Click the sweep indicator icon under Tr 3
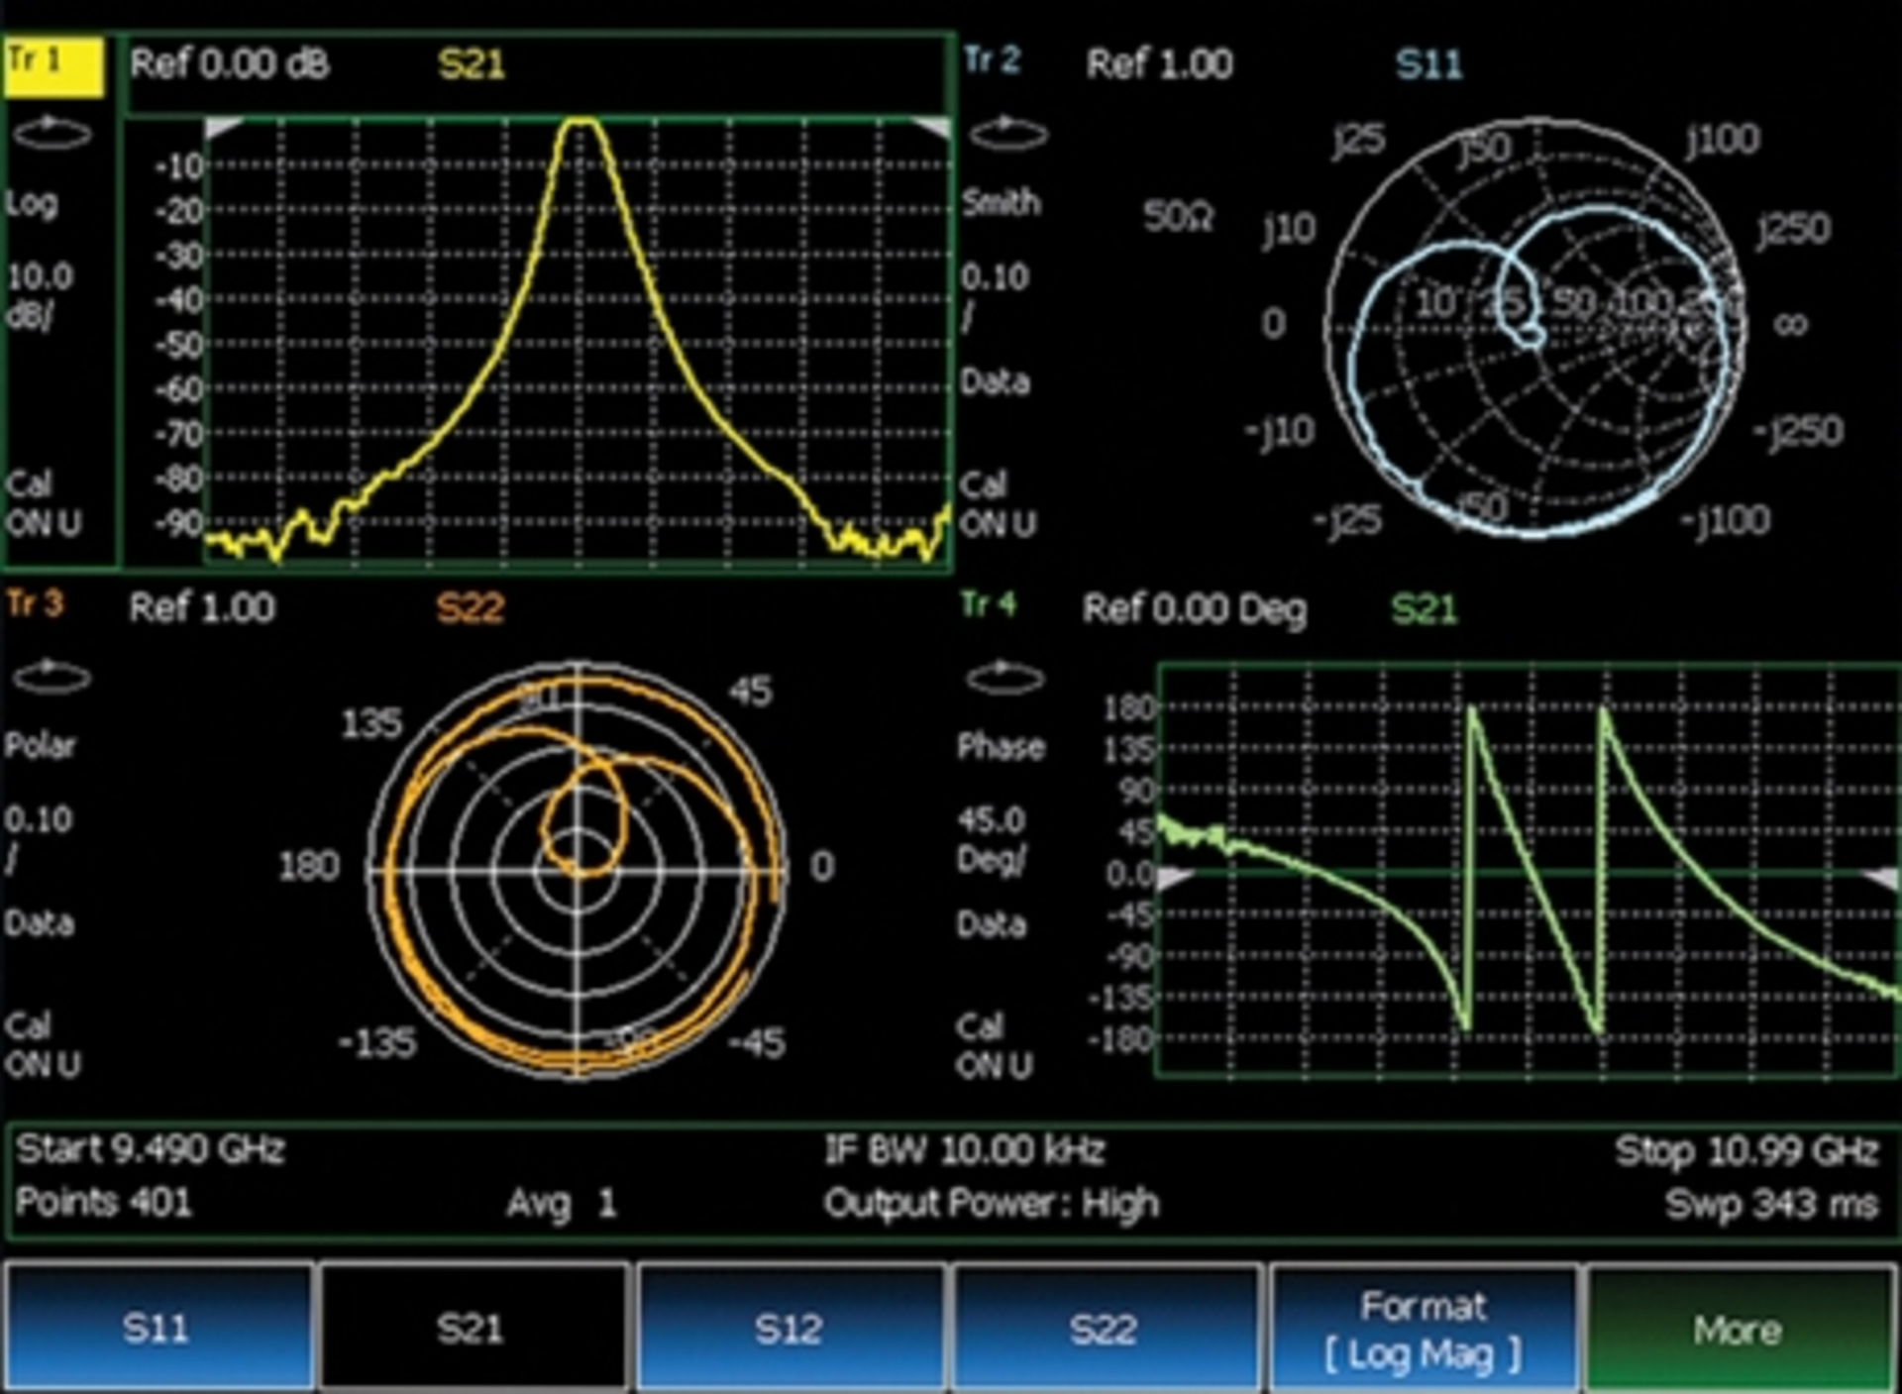Screen dimensions: 1902x1394 click(53, 676)
